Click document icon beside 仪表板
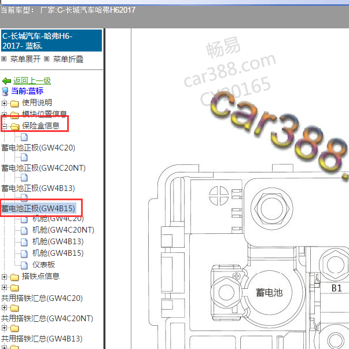349x349 pixels. [x=24, y=265]
